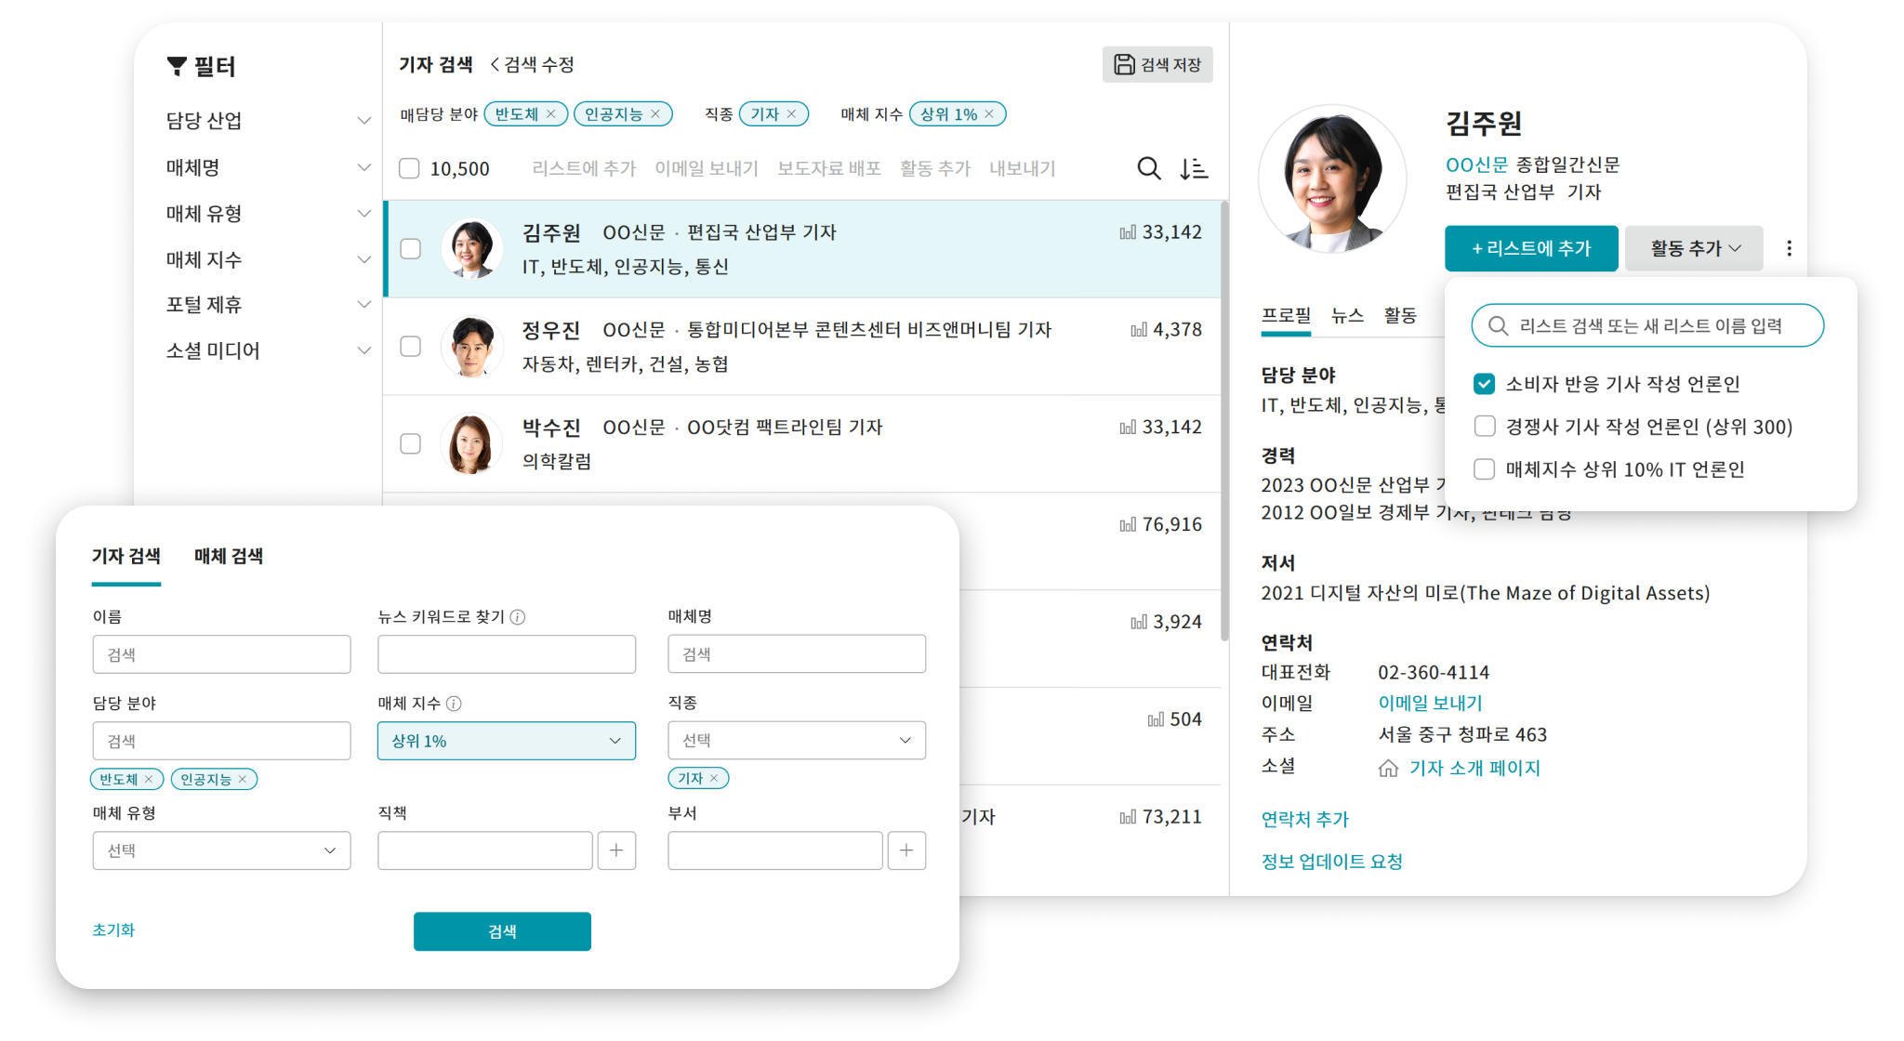Click the info icon next to 매체 지수 label

tap(454, 703)
